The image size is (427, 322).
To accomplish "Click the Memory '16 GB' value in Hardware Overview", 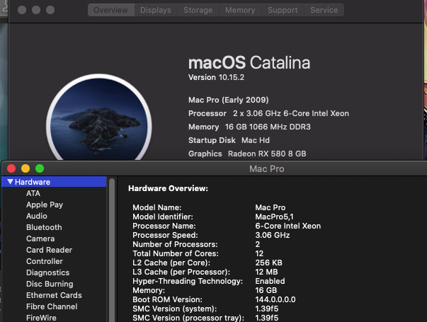I will point(266,290).
